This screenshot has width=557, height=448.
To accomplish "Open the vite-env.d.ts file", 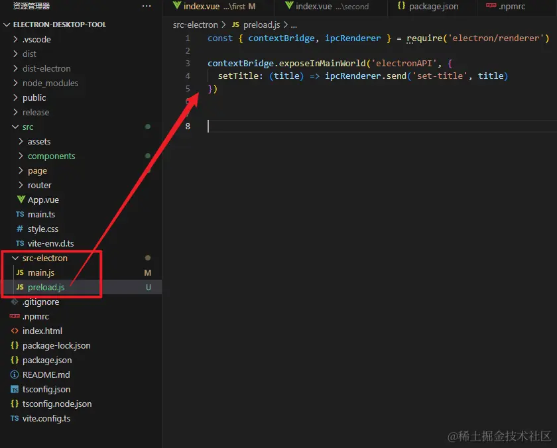I will 51,243.
